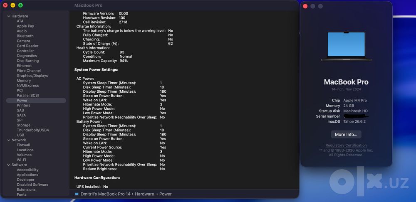Close the About This Mac window
The image size is (416, 202).
[x=305, y=6]
